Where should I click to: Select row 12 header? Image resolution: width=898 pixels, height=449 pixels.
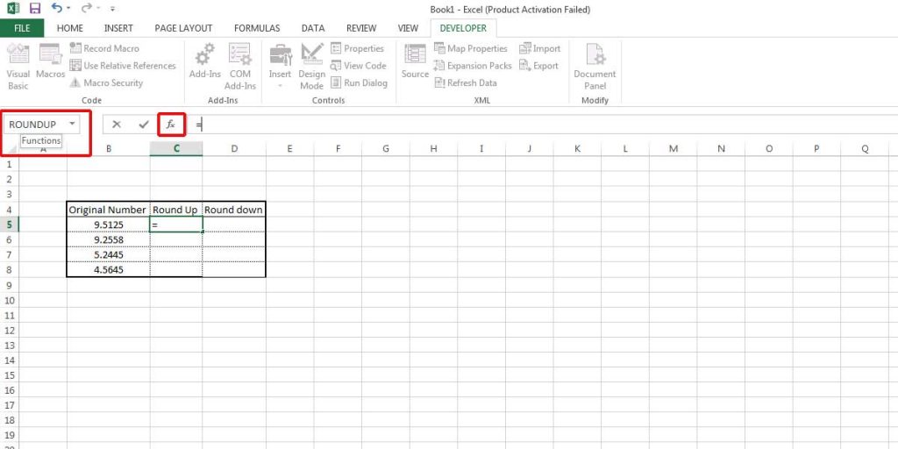click(x=9, y=331)
